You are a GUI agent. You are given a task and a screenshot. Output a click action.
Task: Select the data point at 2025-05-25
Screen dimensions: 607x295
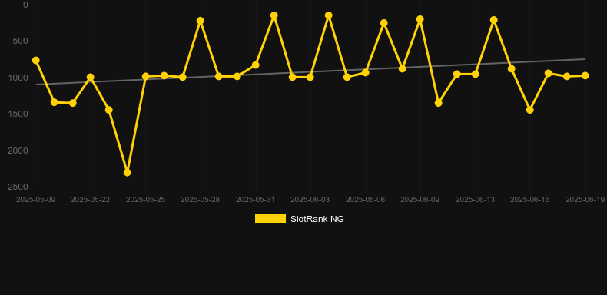coord(146,76)
